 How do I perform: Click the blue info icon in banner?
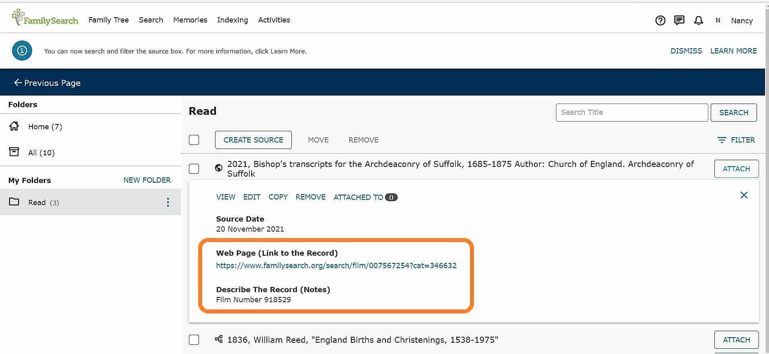(x=22, y=51)
